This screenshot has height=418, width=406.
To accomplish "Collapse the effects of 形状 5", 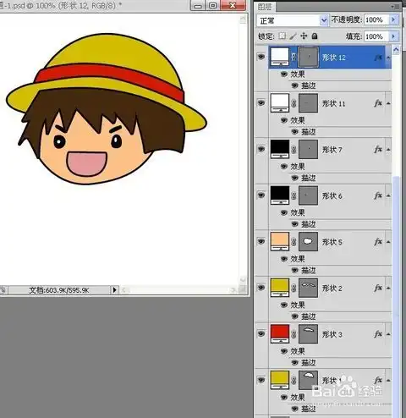I will (x=388, y=242).
